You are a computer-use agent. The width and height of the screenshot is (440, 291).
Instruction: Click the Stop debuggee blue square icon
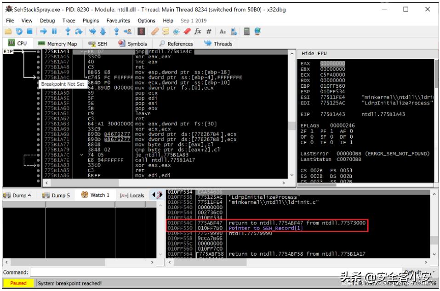(x=30, y=31)
